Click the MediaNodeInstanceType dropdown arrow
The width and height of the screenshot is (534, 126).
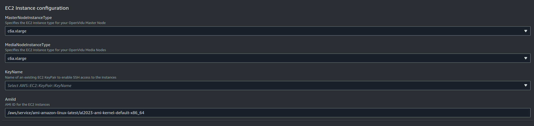tap(526, 58)
